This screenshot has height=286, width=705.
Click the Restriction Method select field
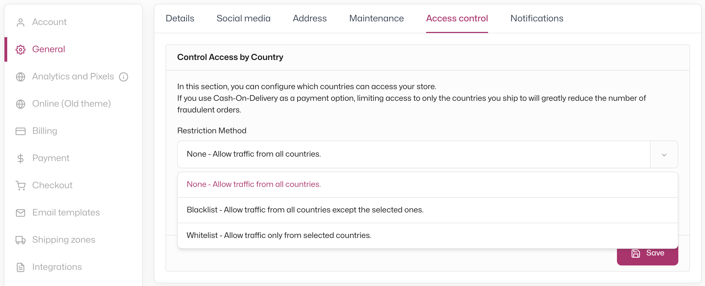pos(428,154)
